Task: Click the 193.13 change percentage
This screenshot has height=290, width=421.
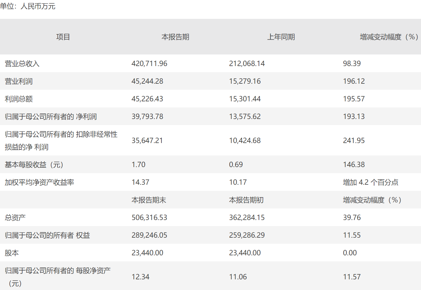Action: [354, 117]
